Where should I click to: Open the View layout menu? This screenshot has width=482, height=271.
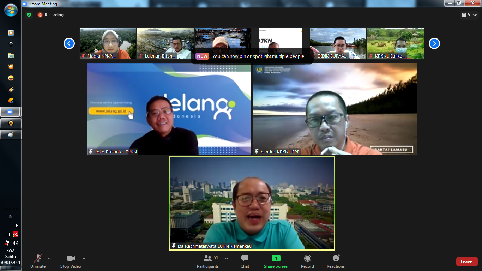469,15
